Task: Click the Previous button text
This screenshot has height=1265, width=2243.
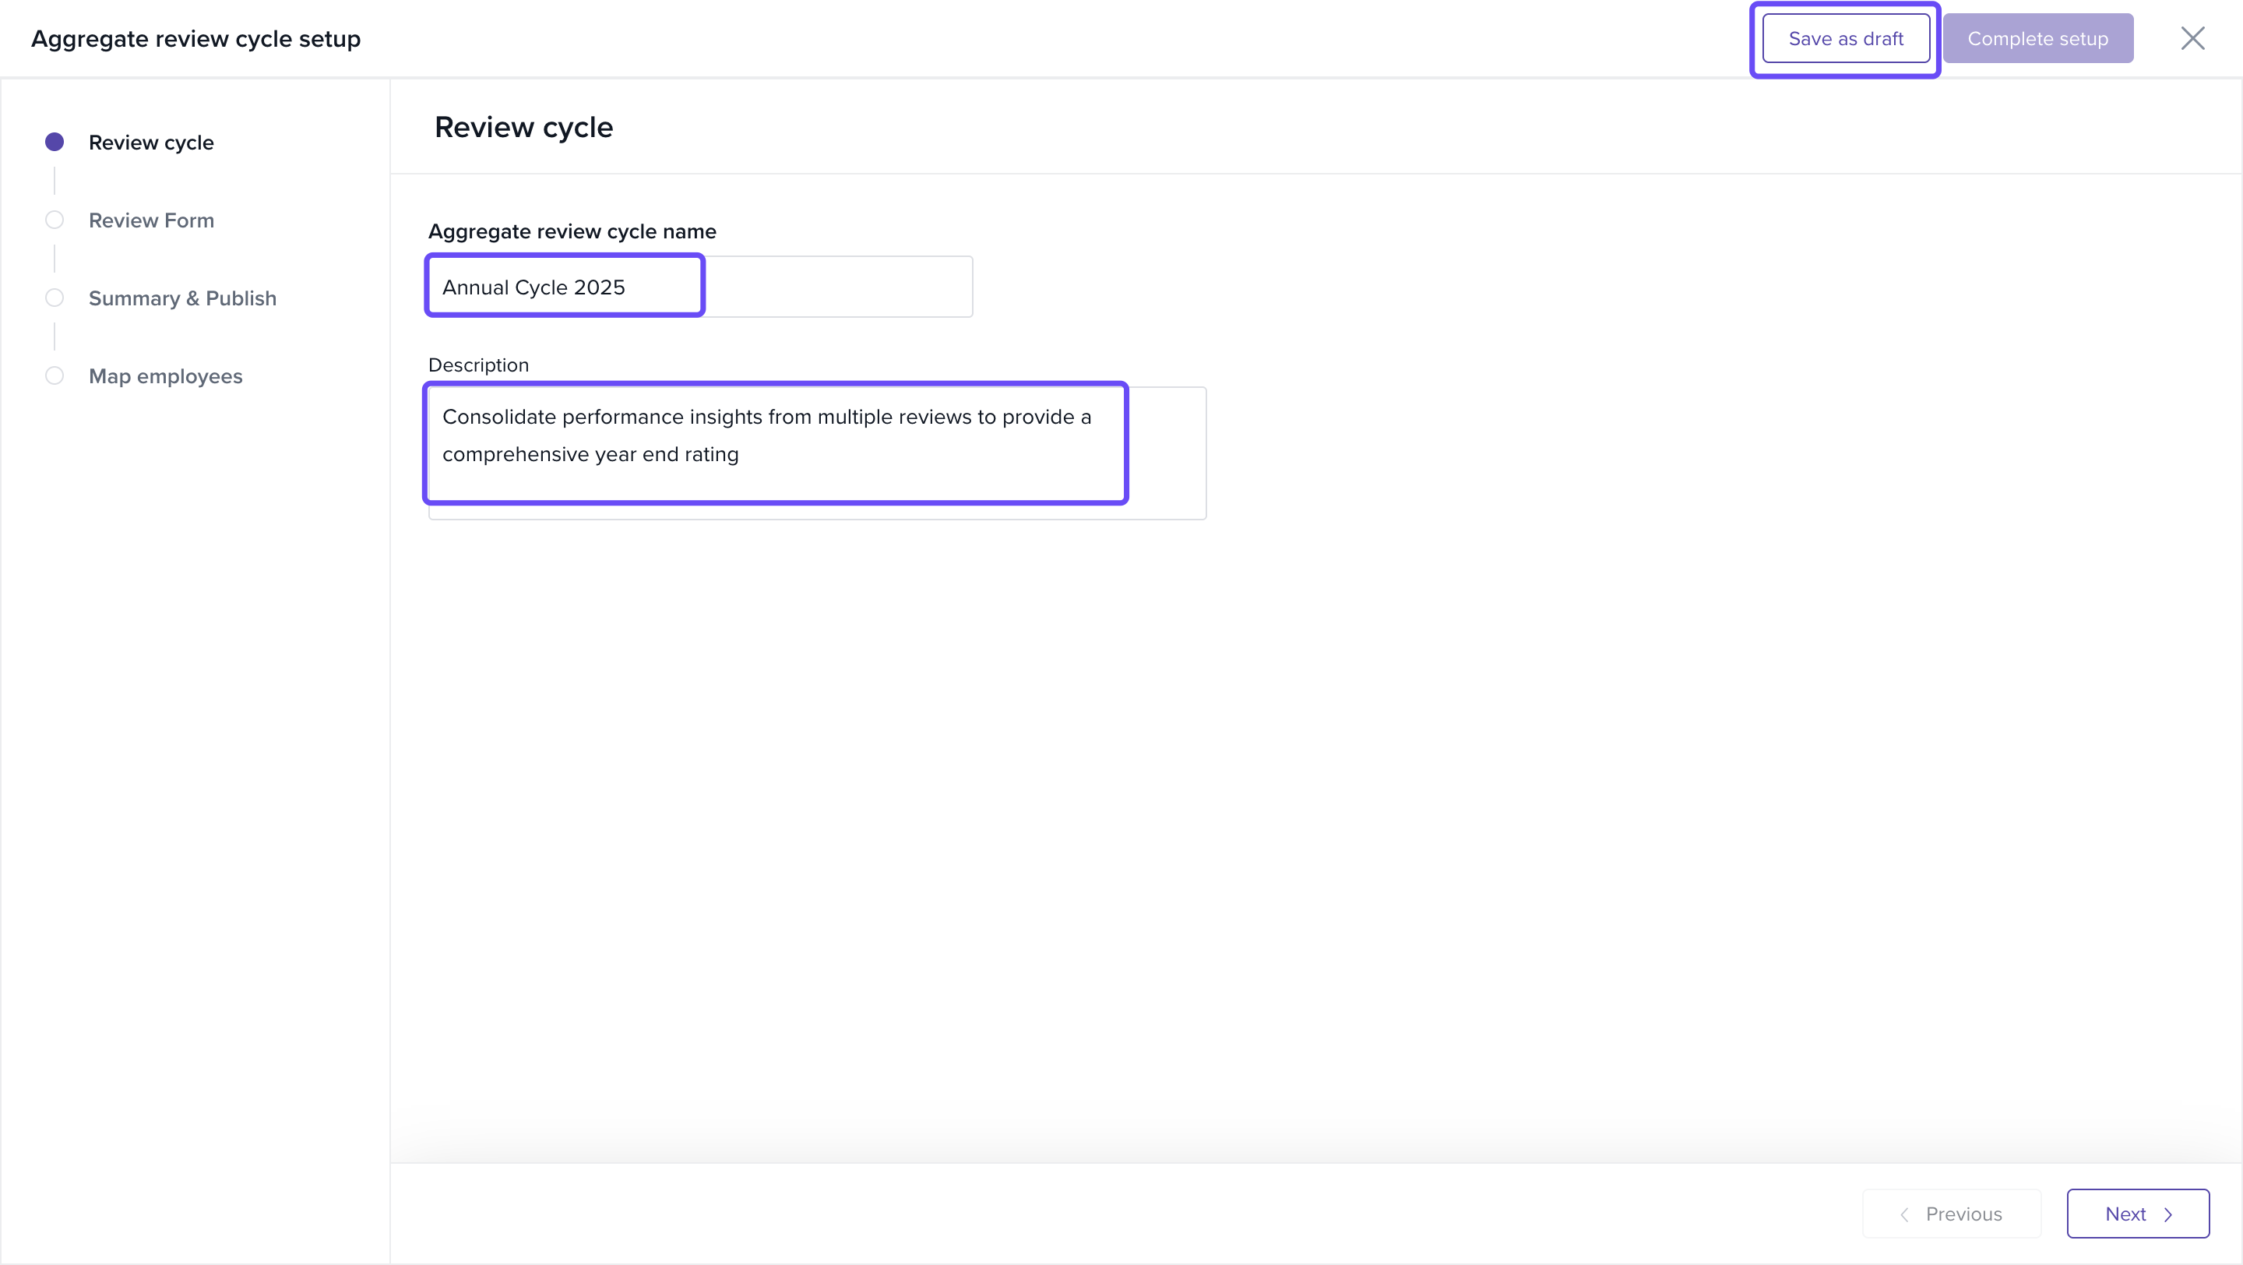Action: [x=1963, y=1214]
